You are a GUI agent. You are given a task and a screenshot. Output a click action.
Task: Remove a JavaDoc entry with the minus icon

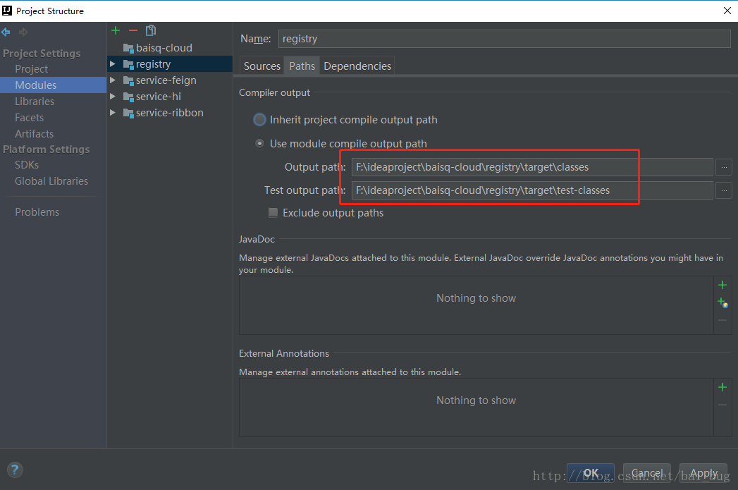click(722, 320)
